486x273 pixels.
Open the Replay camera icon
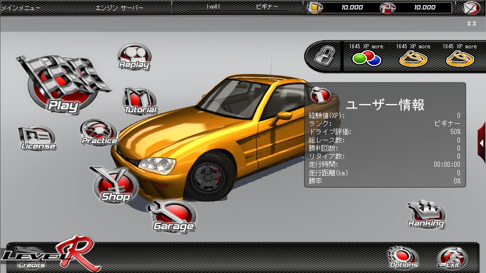tap(134, 57)
